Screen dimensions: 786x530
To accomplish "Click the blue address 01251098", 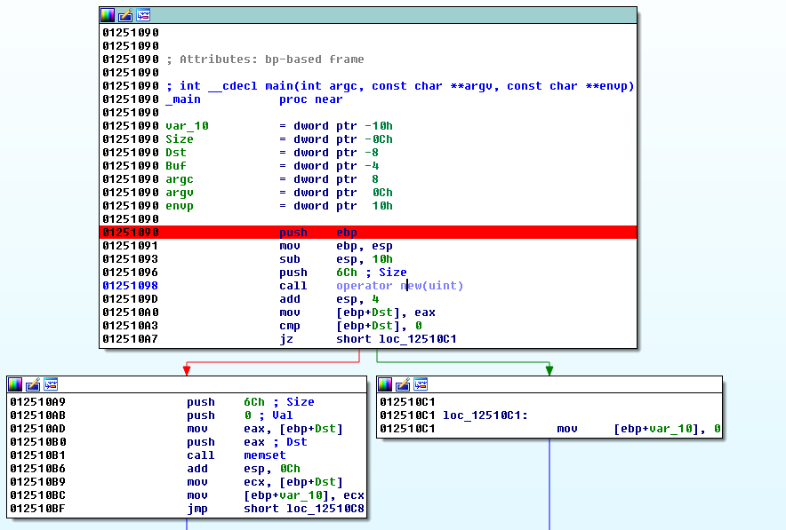I will (x=130, y=286).
